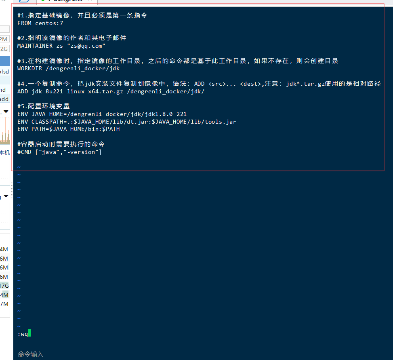
Task: Click the sidebar list value ending in '7G'
Action: point(4,286)
